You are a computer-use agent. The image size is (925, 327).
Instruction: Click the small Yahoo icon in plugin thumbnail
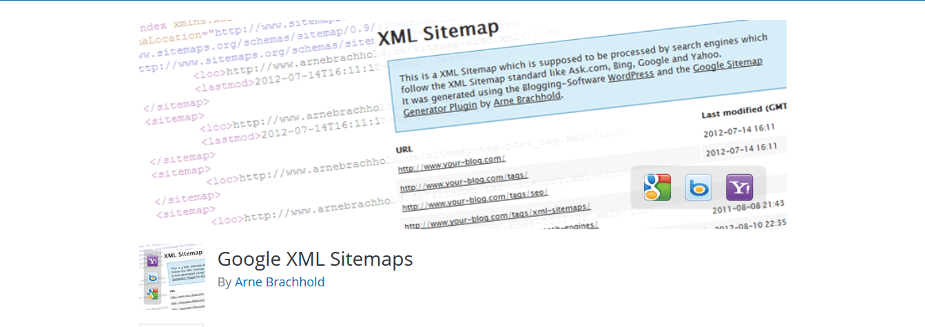pos(153,261)
